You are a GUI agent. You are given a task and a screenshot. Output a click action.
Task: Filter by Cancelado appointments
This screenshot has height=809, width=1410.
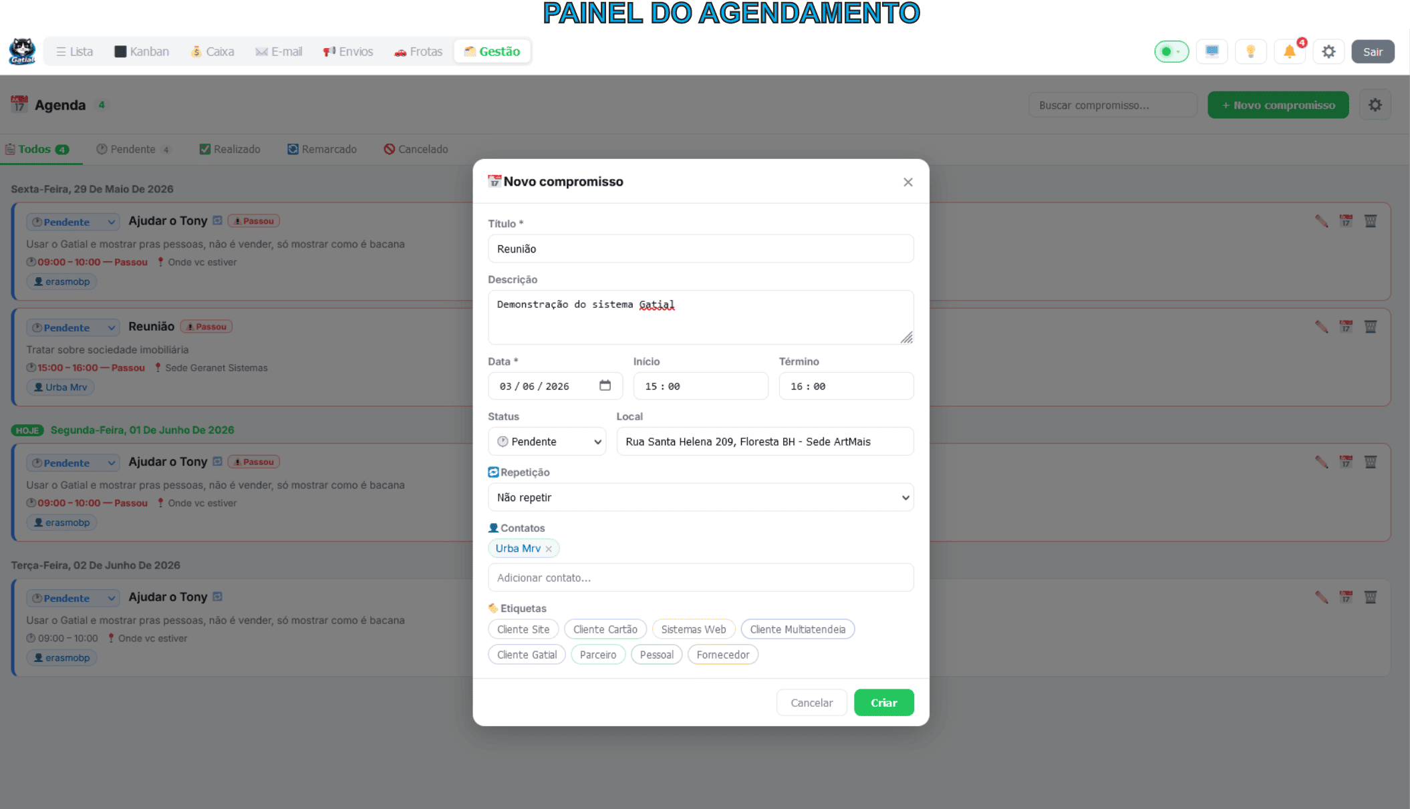click(x=416, y=149)
